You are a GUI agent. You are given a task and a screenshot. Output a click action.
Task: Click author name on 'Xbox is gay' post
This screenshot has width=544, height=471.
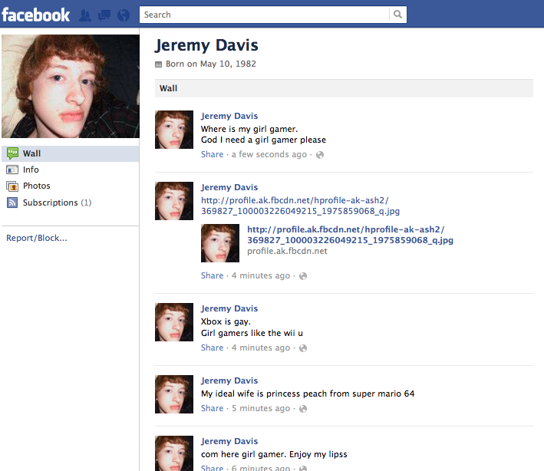[229, 308]
